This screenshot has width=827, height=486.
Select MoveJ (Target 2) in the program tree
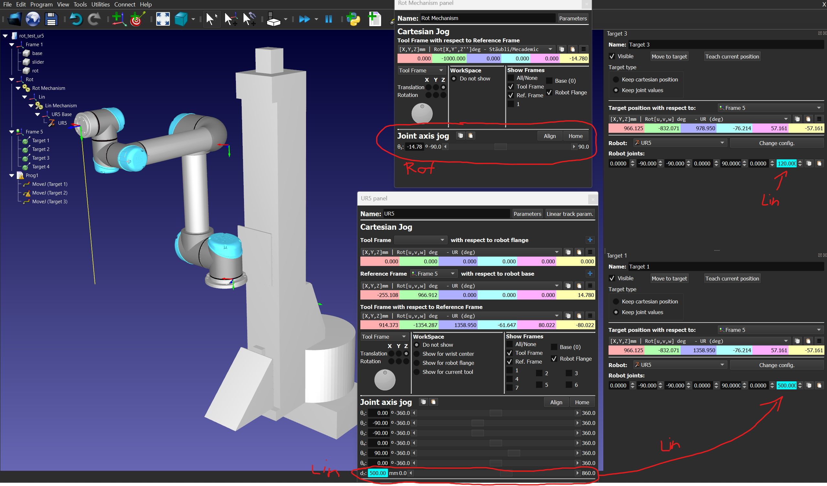49,193
